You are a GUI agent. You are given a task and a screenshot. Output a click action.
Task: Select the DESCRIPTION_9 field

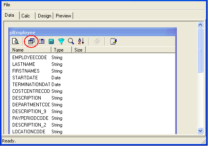coord(29,111)
